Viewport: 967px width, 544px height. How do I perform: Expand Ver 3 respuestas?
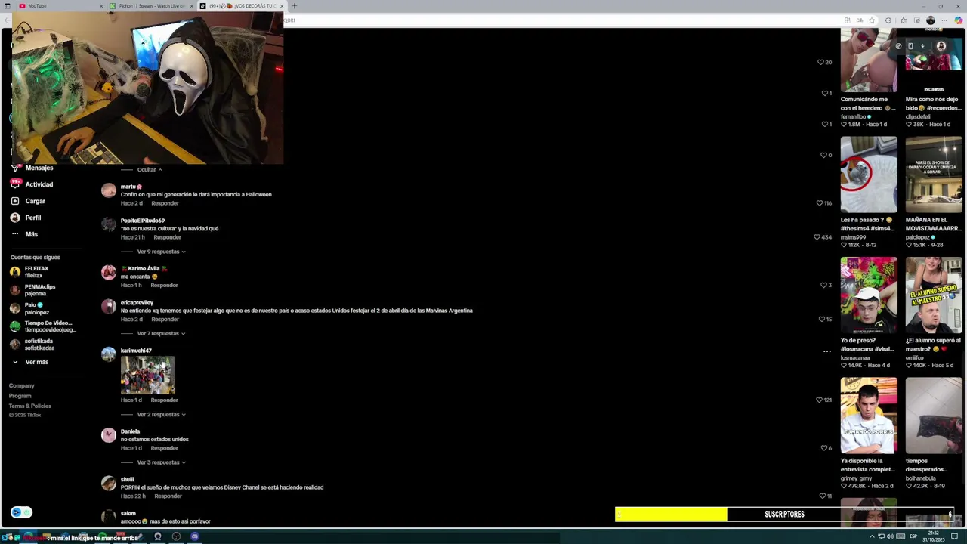point(161,462)
